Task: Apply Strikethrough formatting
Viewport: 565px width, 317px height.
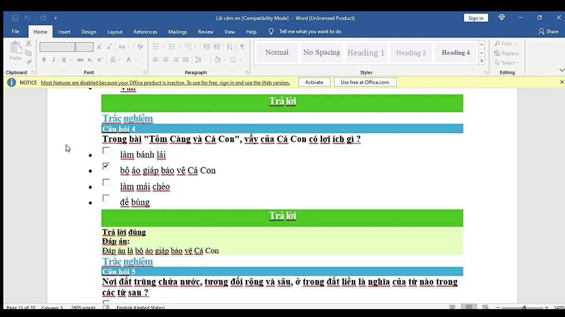Action: tap(80, 60)
